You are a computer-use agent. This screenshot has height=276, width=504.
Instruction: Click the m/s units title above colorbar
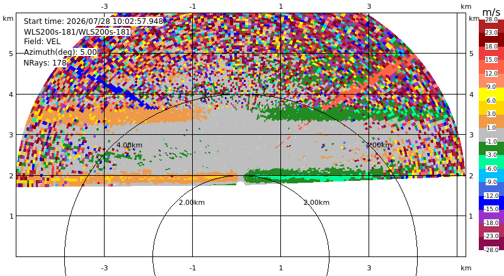tap(491, 12)
